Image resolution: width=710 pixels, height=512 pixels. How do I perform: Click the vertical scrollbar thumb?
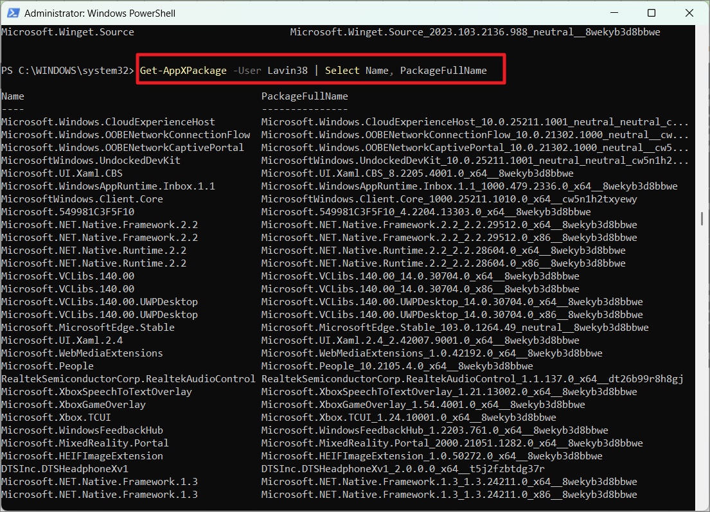pos(702,220)
